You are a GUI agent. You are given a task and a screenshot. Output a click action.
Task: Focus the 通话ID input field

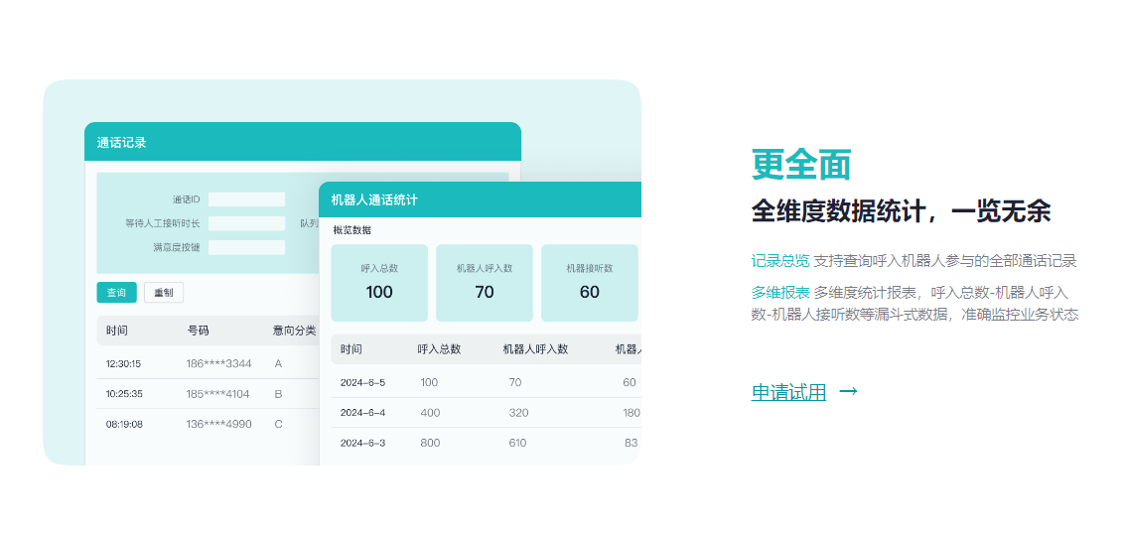246,200
